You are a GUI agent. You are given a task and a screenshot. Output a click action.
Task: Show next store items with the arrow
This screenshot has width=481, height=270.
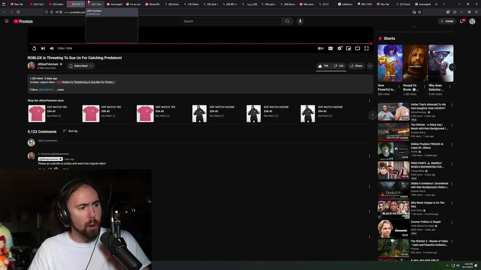click(372, 115)
